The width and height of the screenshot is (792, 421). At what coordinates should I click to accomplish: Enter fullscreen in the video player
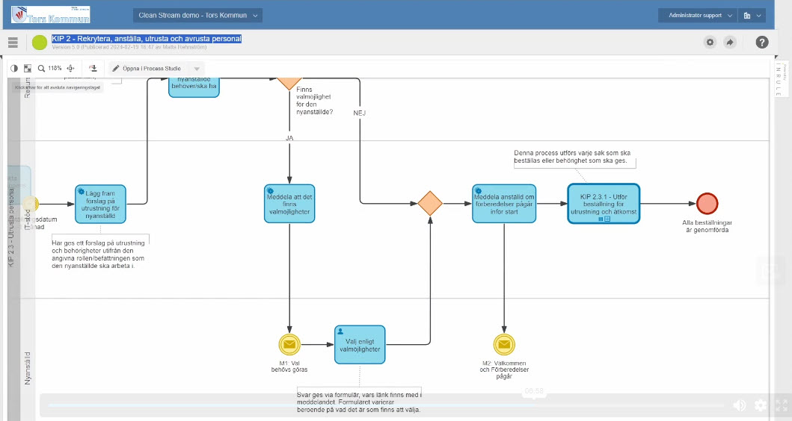click(781, 405)
